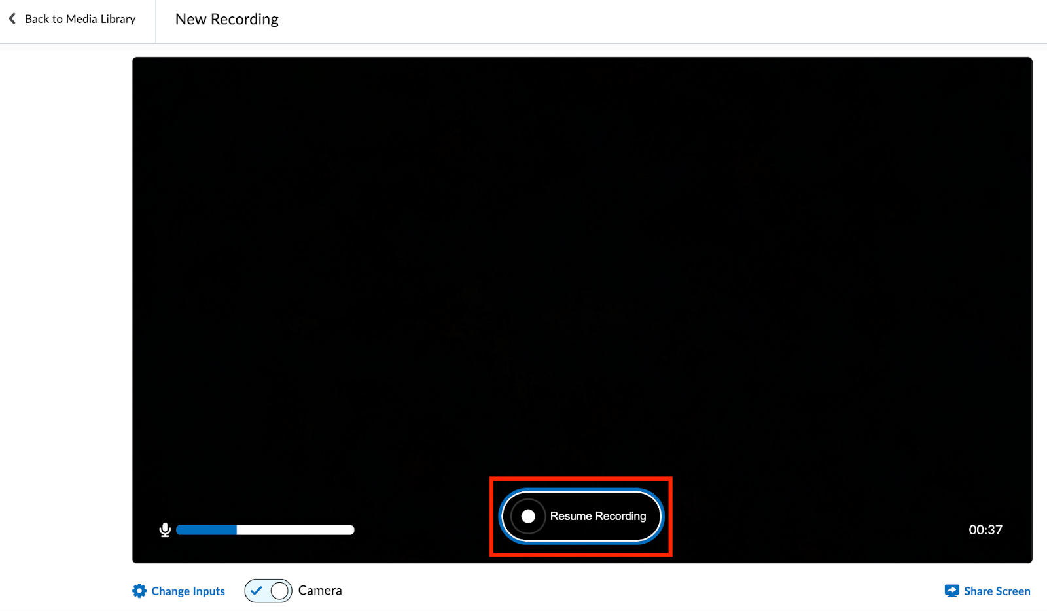Click the 00:37 recording timer
1047x611 pixels.
coord(985,530)
